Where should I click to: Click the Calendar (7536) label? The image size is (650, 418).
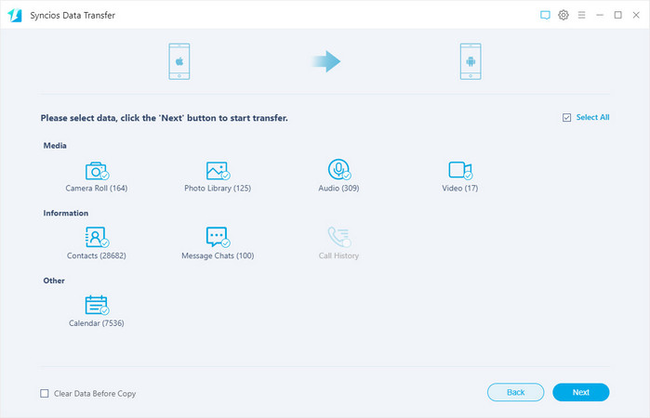coord(97,323)
